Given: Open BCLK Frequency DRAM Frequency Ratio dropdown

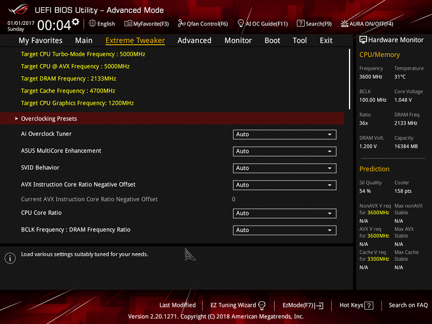Looking at the screenshot, I should pos(285,230).
